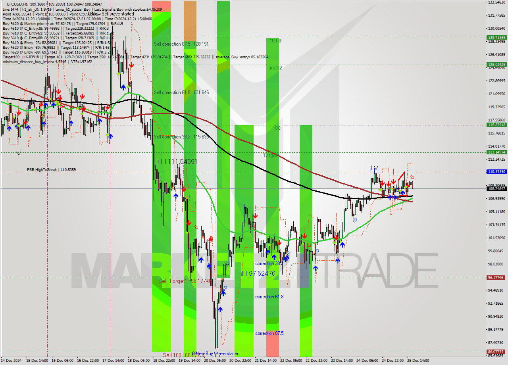Click the '0 New Buy Wave started' label
Image resolution: width=508 pixels, height=365 pixels.
click(x=216, y=353)
